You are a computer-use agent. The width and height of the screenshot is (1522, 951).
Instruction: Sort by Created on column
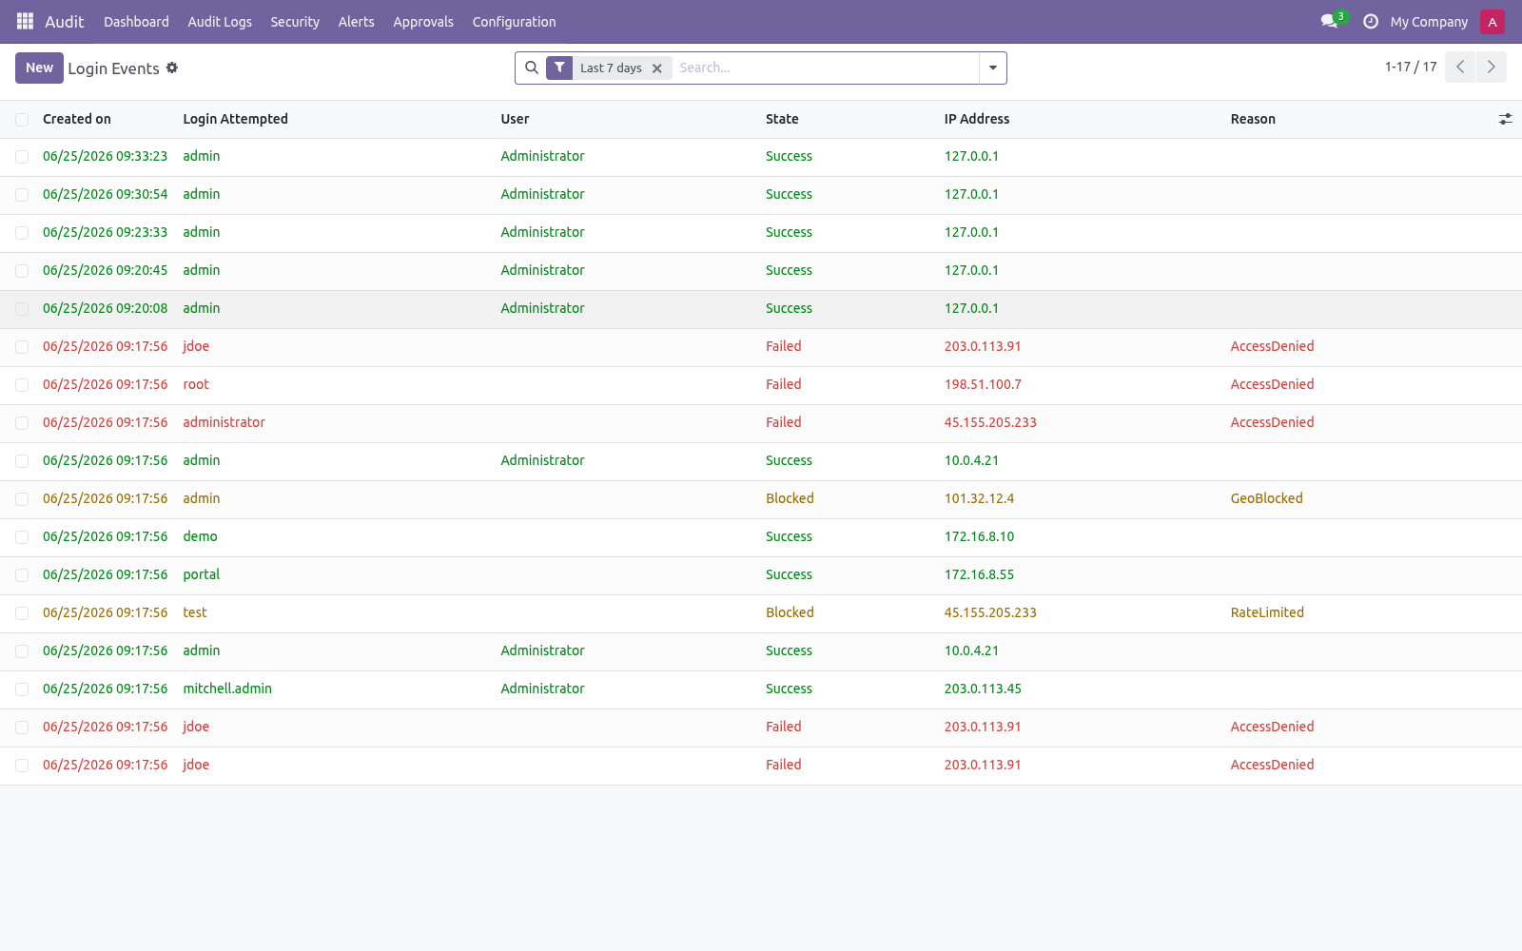pyautogui.click(x=77, y=119)
